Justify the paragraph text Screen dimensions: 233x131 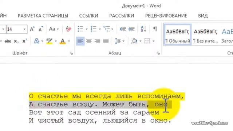click(x=106, y=41)
